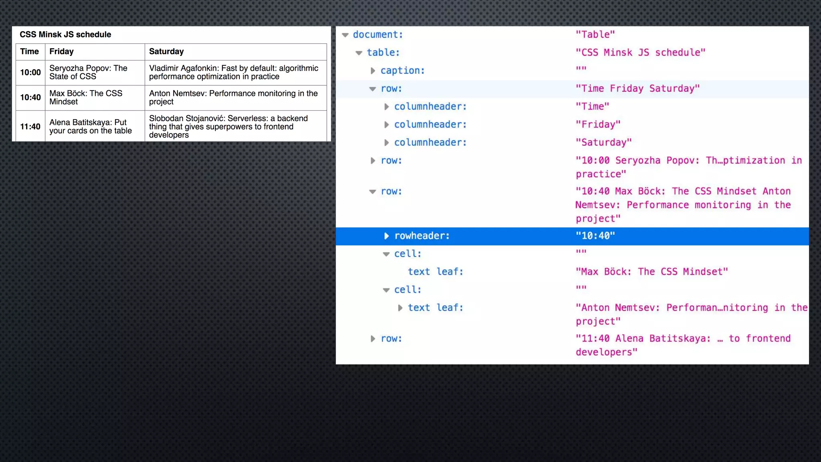Viewport: 821px width, 462px height.
Task: Click the Friday column header in table
Action: [x=61, y=51]
